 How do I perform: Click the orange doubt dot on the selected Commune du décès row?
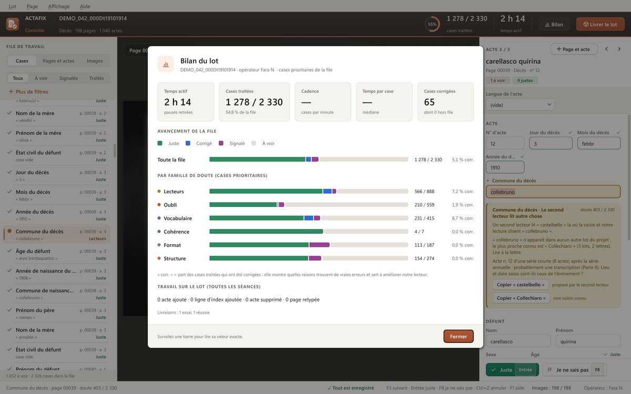point(9,232)
